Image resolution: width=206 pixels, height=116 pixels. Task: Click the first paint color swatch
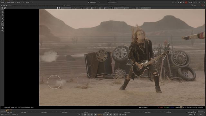click(57, 8)
